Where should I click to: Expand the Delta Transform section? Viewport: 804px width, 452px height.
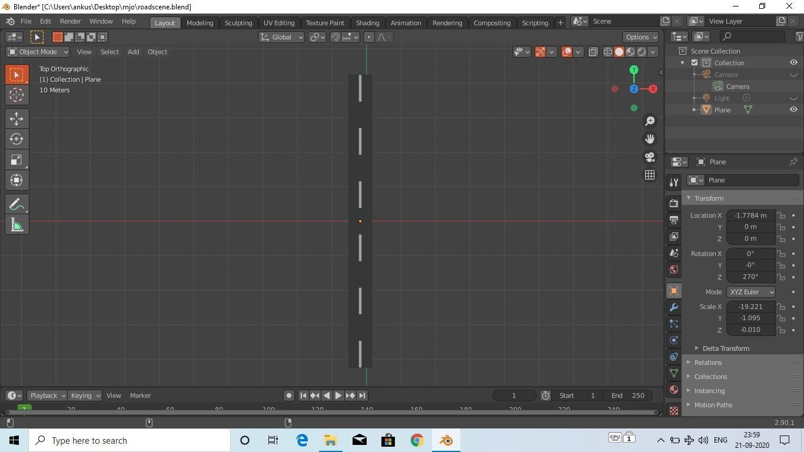click(725, 348)
